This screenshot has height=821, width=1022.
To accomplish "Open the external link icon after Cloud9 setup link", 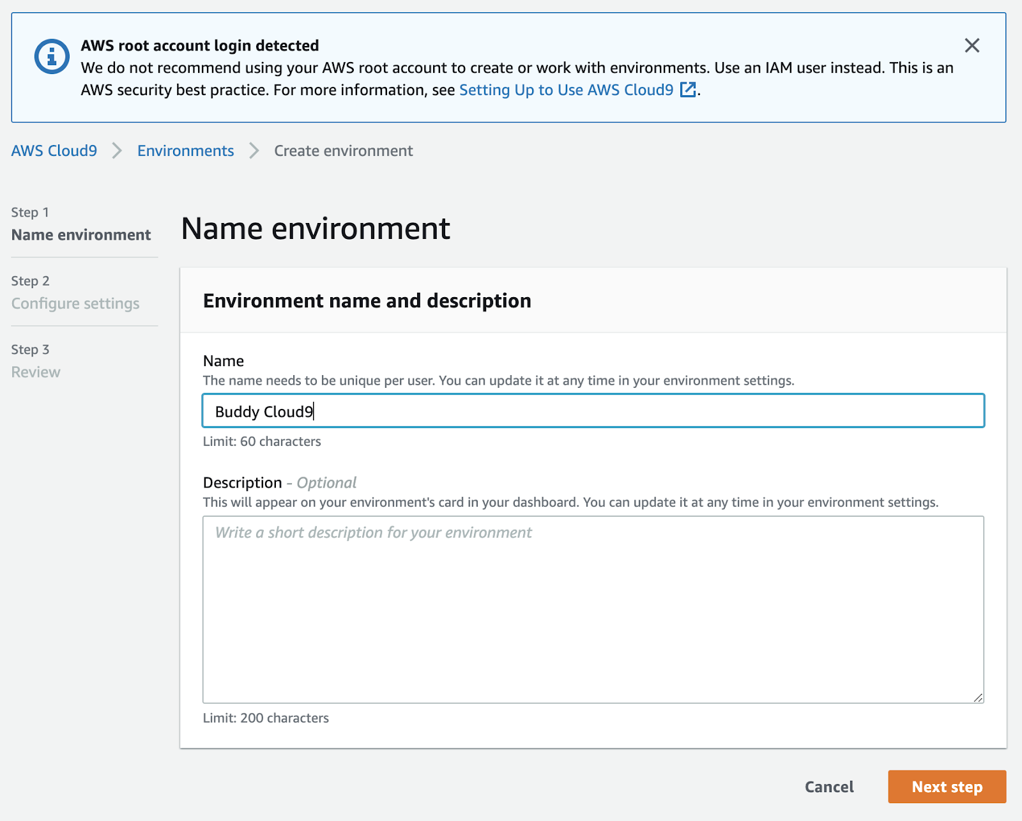I will point(688,90).
